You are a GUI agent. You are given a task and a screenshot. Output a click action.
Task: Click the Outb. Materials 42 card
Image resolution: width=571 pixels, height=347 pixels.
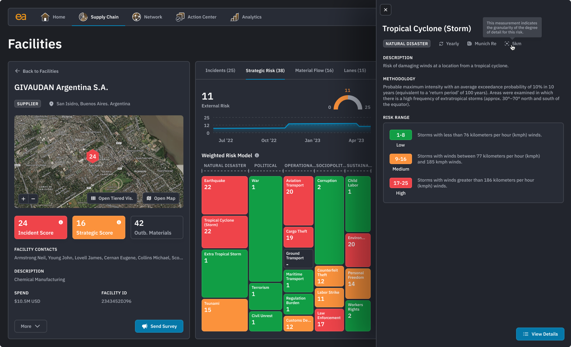click(x=157, y=227)
